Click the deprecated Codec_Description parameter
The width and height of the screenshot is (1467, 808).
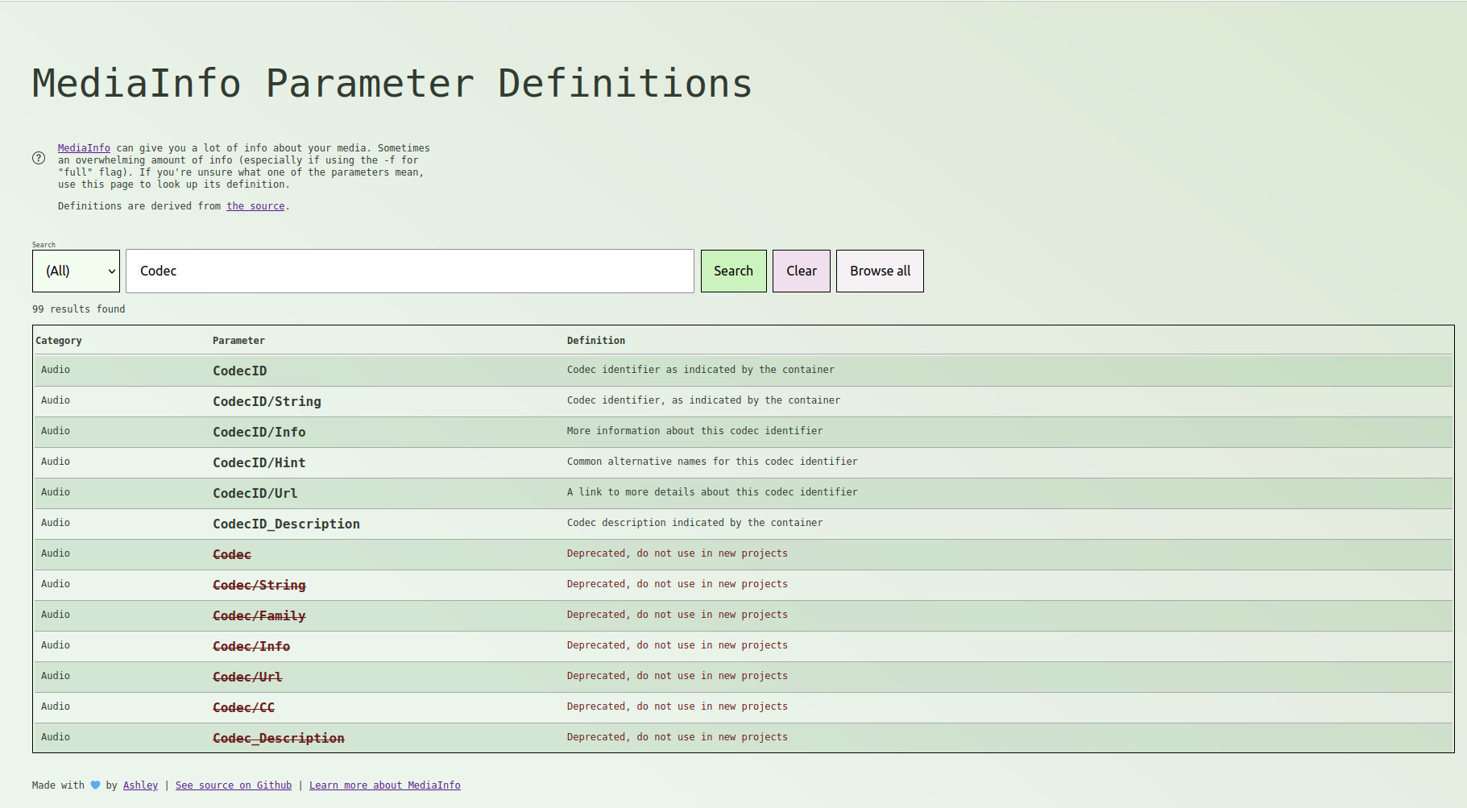tap(279, 738)
